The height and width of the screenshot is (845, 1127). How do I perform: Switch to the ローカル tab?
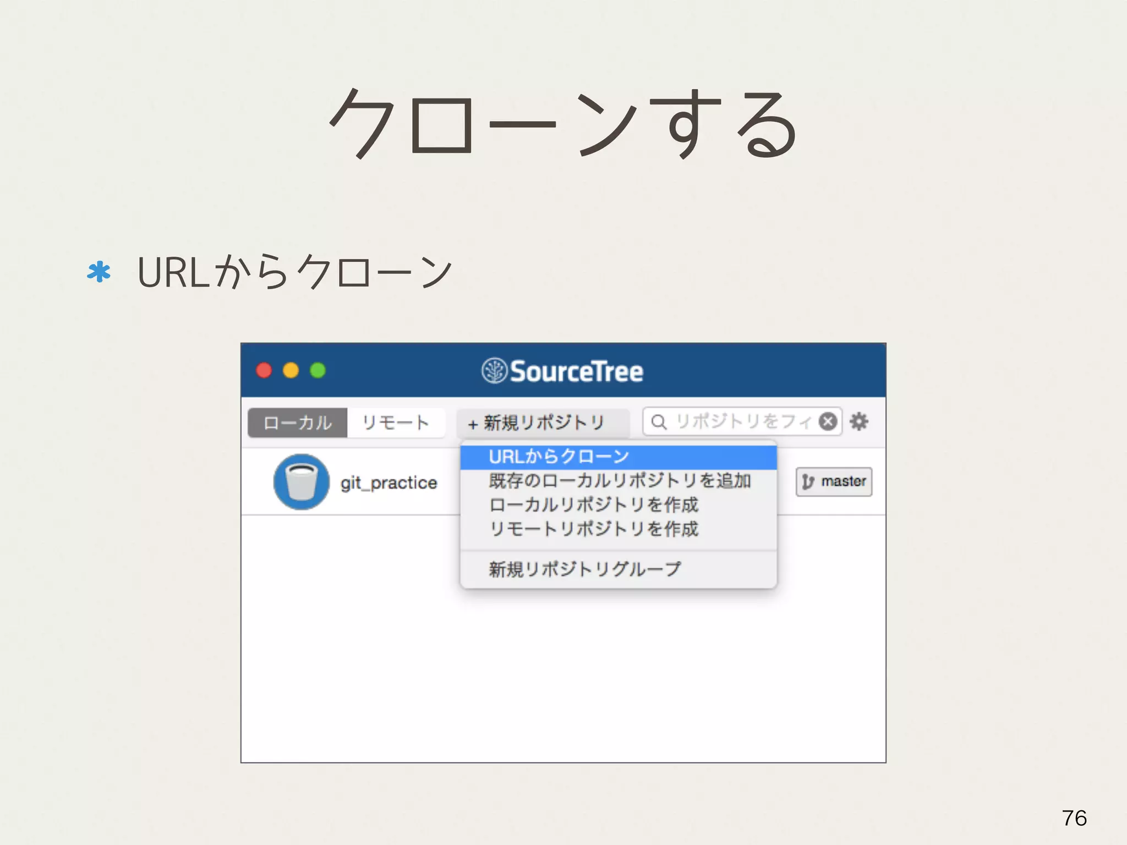[298, 422]
